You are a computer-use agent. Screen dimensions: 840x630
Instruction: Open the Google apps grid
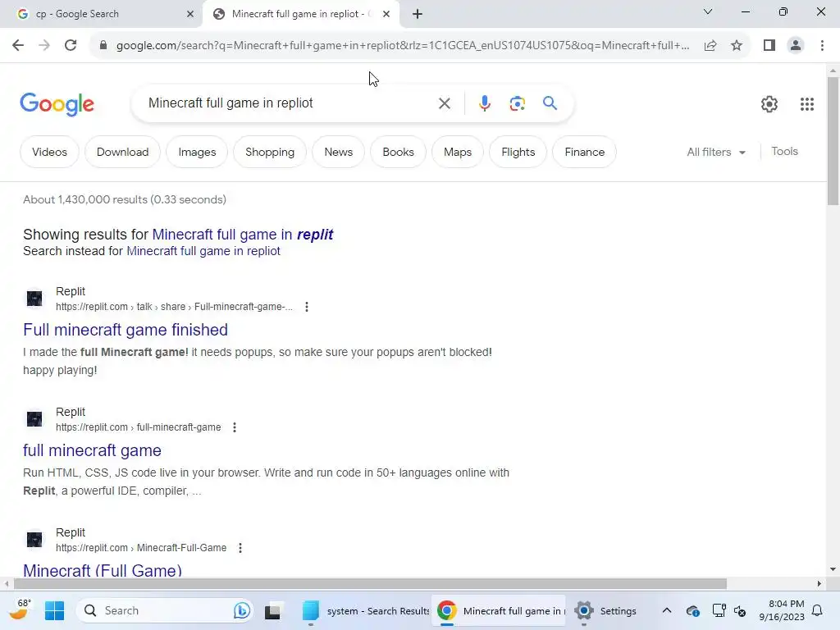click(x=807, y=104)
